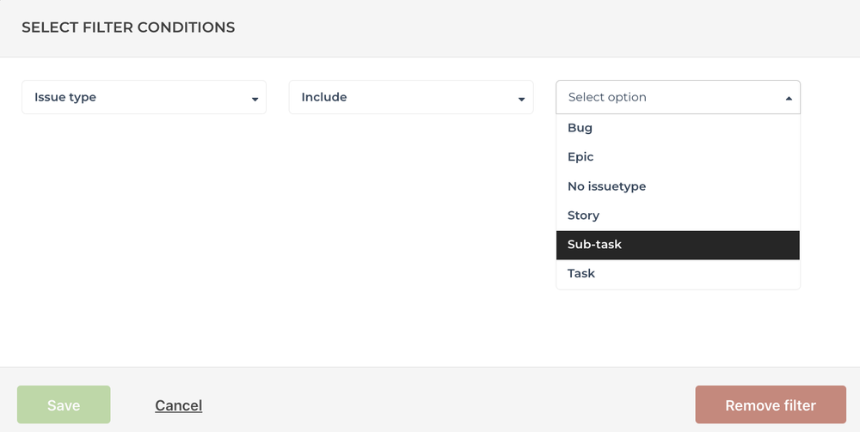Click the caret arrow in Include field
Image resolution: width=860 pixels, height=432 pixels.
click(x=522, y=99)
